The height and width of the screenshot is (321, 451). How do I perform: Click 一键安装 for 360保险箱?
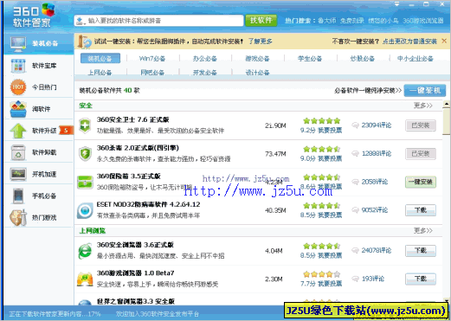pos(421,182)
